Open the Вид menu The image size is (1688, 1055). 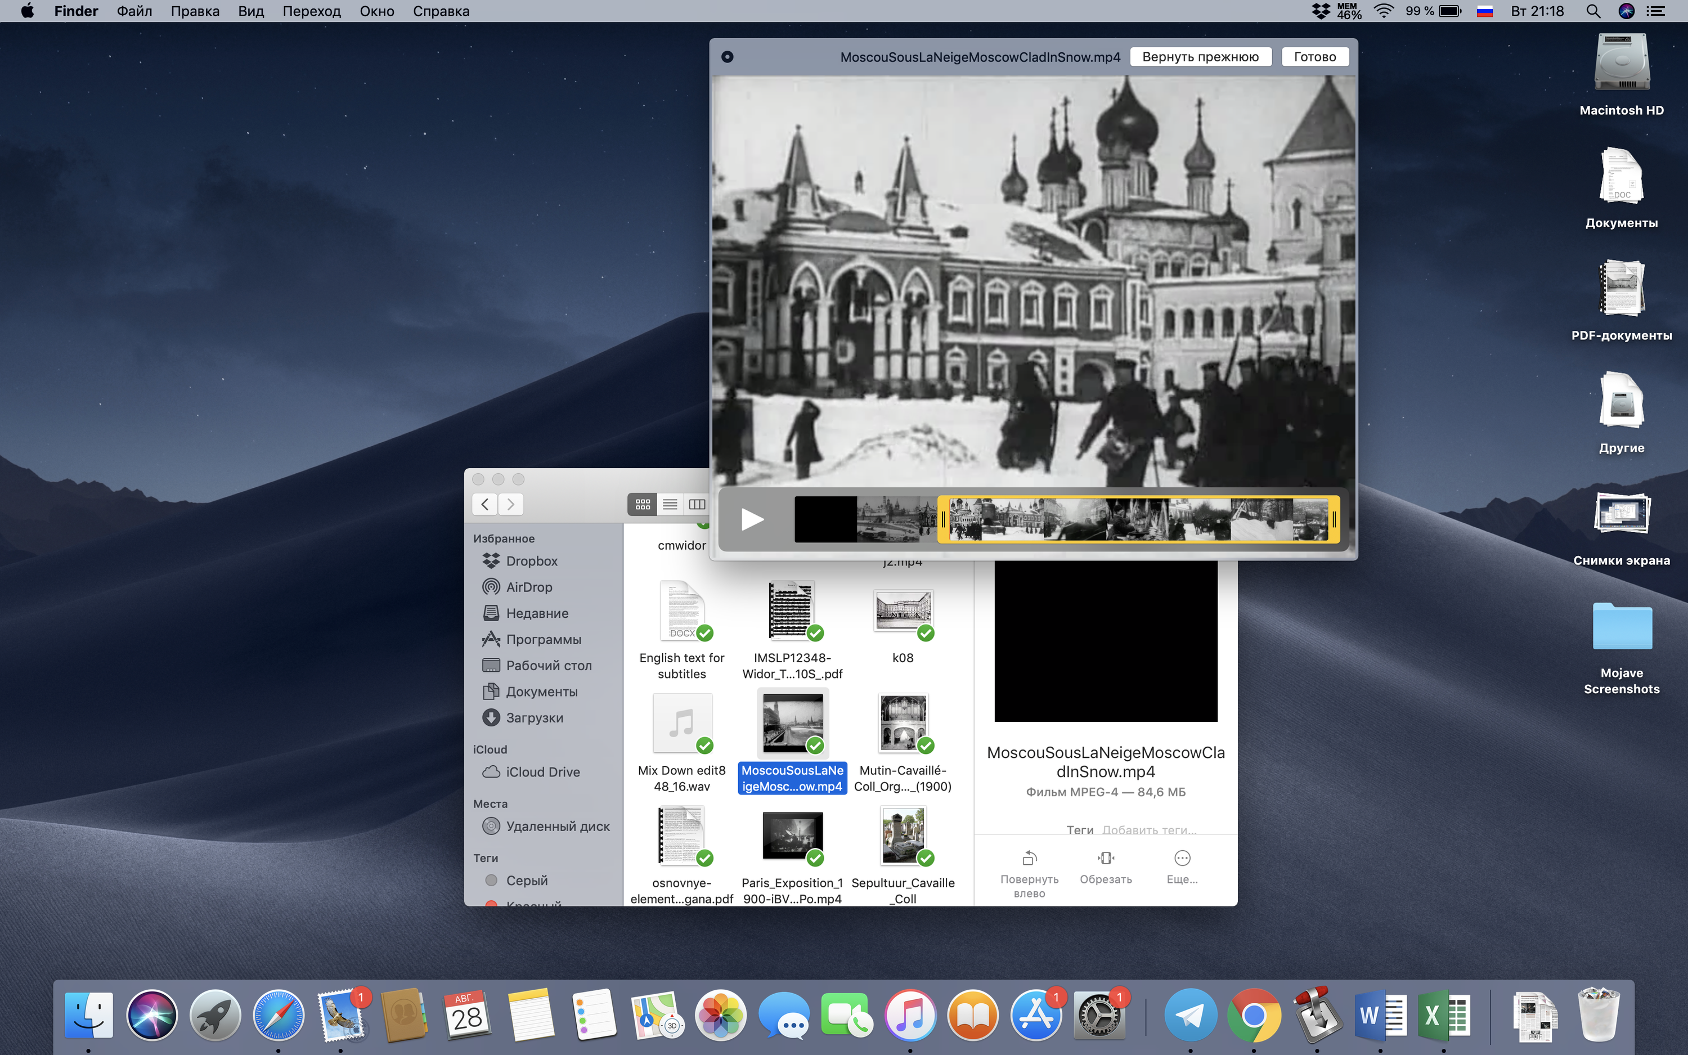point(250,11)
